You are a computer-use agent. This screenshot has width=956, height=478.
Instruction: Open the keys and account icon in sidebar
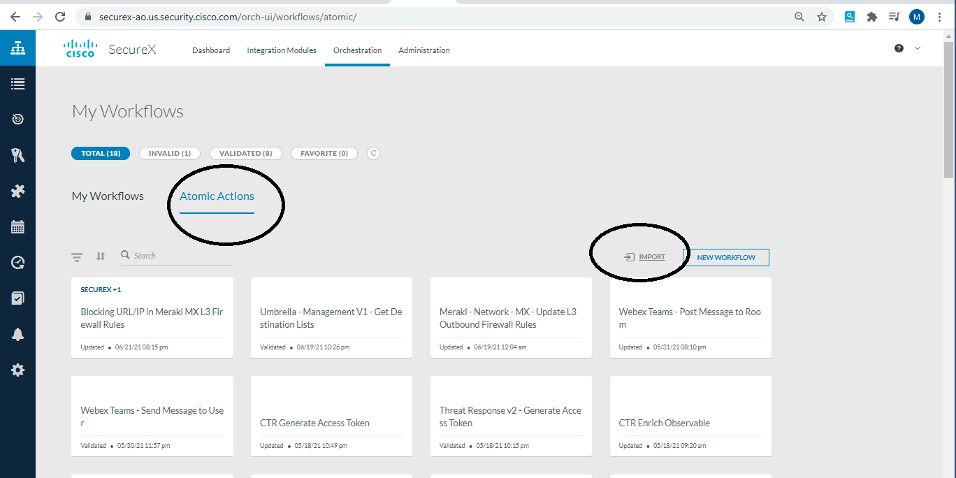tap(17, 155)
